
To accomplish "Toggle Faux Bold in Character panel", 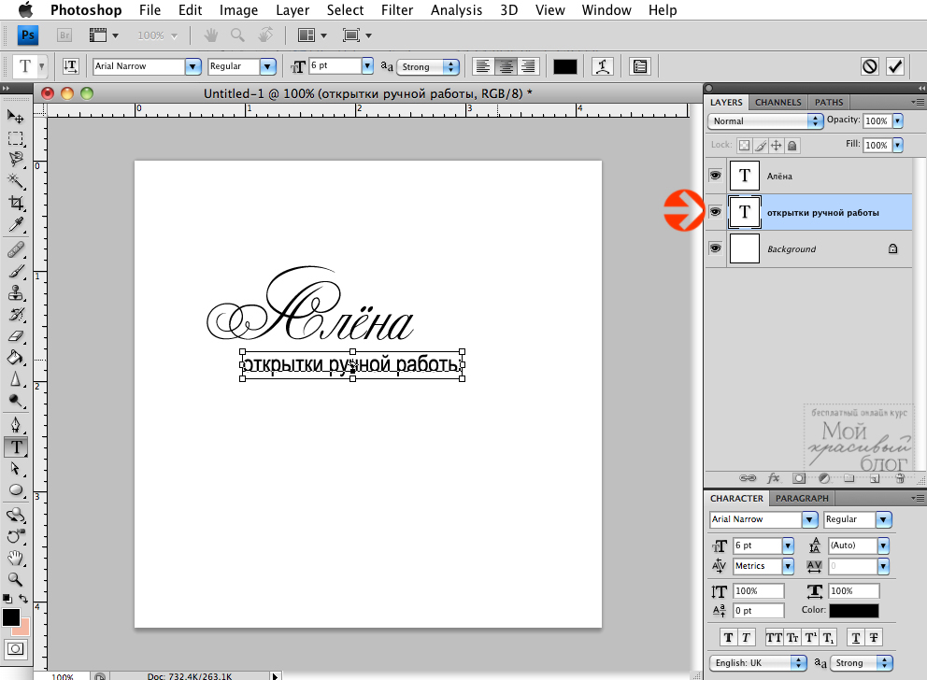I will (x=728, y=637).
